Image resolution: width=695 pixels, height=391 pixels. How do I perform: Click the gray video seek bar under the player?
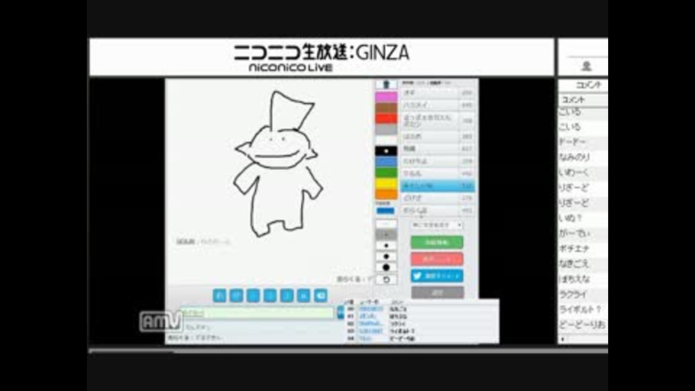[x=348, y=351]
